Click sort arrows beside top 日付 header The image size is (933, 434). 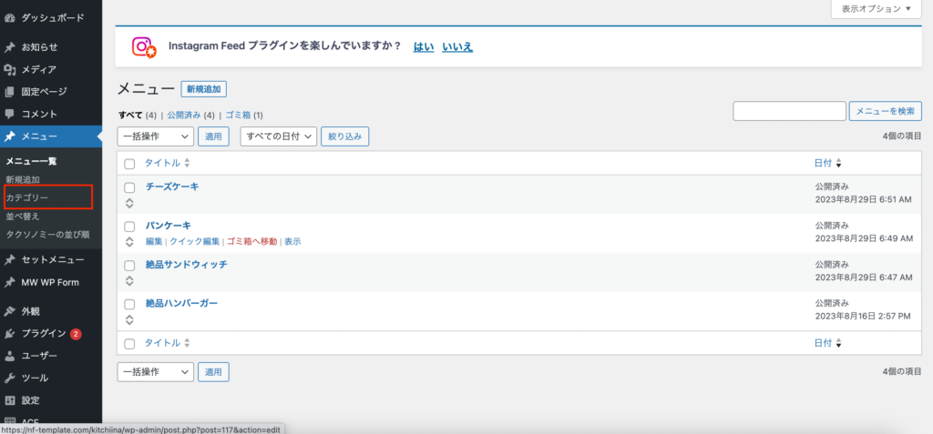pyautogui.click(x=838, y=163)
